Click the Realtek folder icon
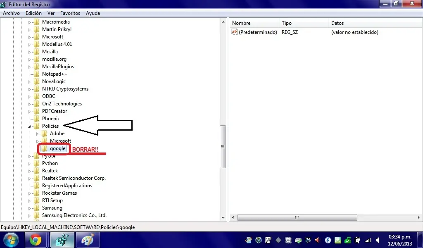This screenshot has height=248, width=423. point(36,171)
